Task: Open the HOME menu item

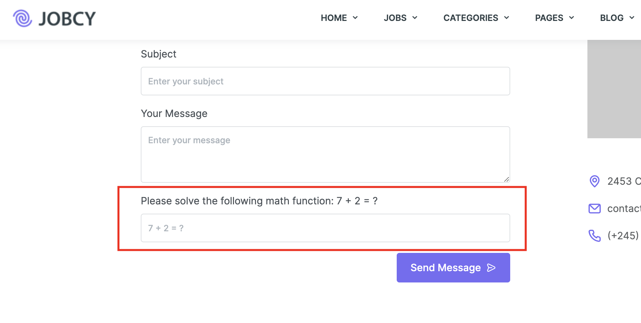Action: (x=334, y=18)
